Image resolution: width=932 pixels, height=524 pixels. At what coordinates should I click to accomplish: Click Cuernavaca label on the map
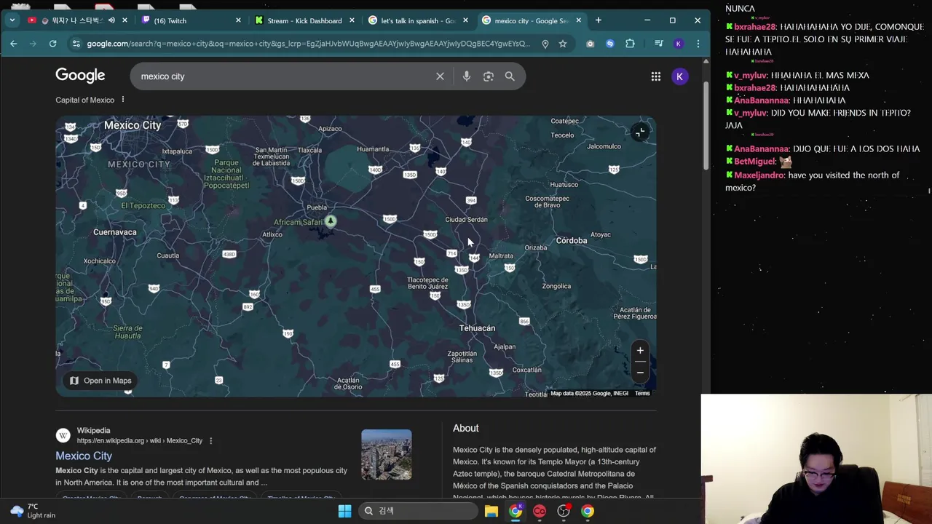coord(115,232)
